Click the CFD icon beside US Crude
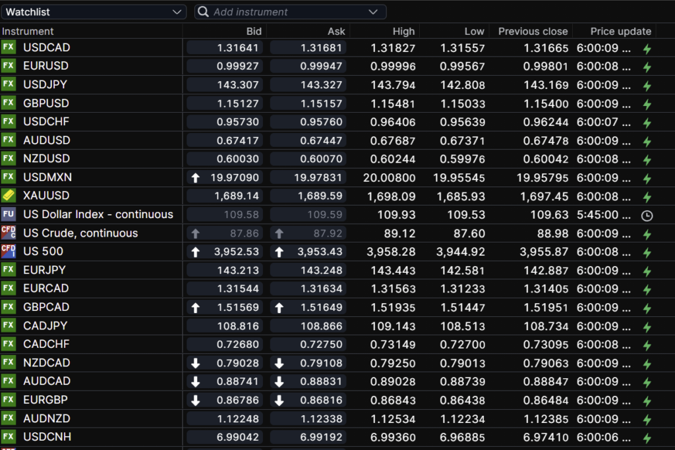This screenshot has height=450, width=675. point(9,233)
